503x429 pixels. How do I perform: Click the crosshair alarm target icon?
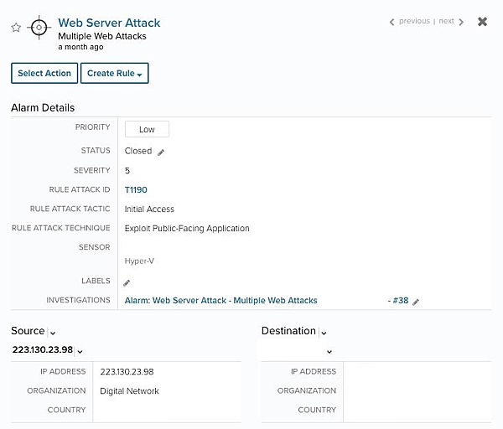pos(39,28)
